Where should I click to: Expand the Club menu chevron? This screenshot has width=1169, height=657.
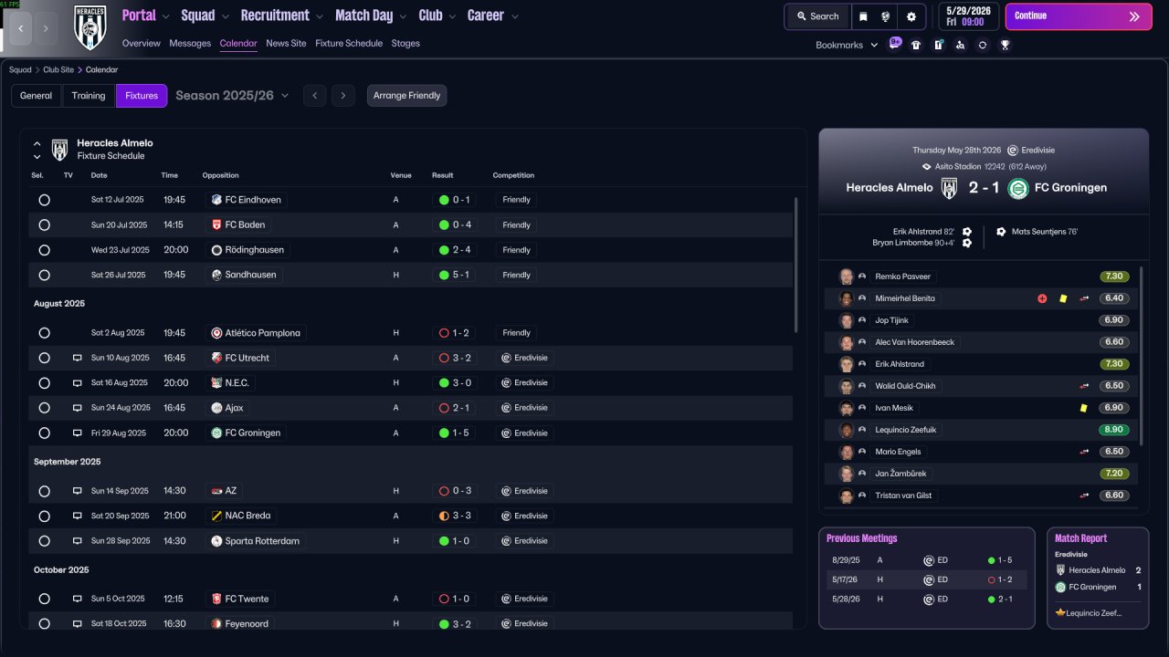click(x=452, y=16)
